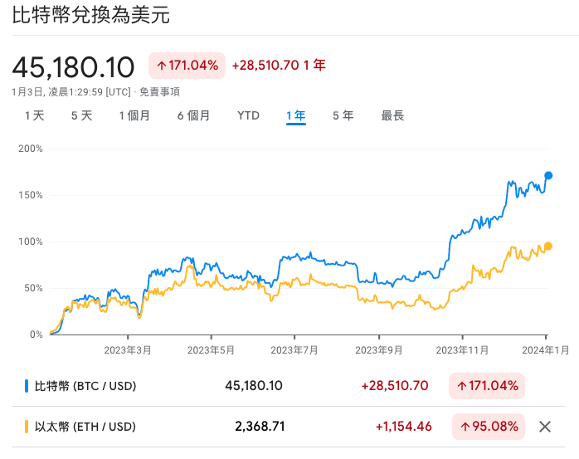Screen dimensions: 579x459
Task: Click the blue Bitcoin legend color bar
Action: [26, 386]
